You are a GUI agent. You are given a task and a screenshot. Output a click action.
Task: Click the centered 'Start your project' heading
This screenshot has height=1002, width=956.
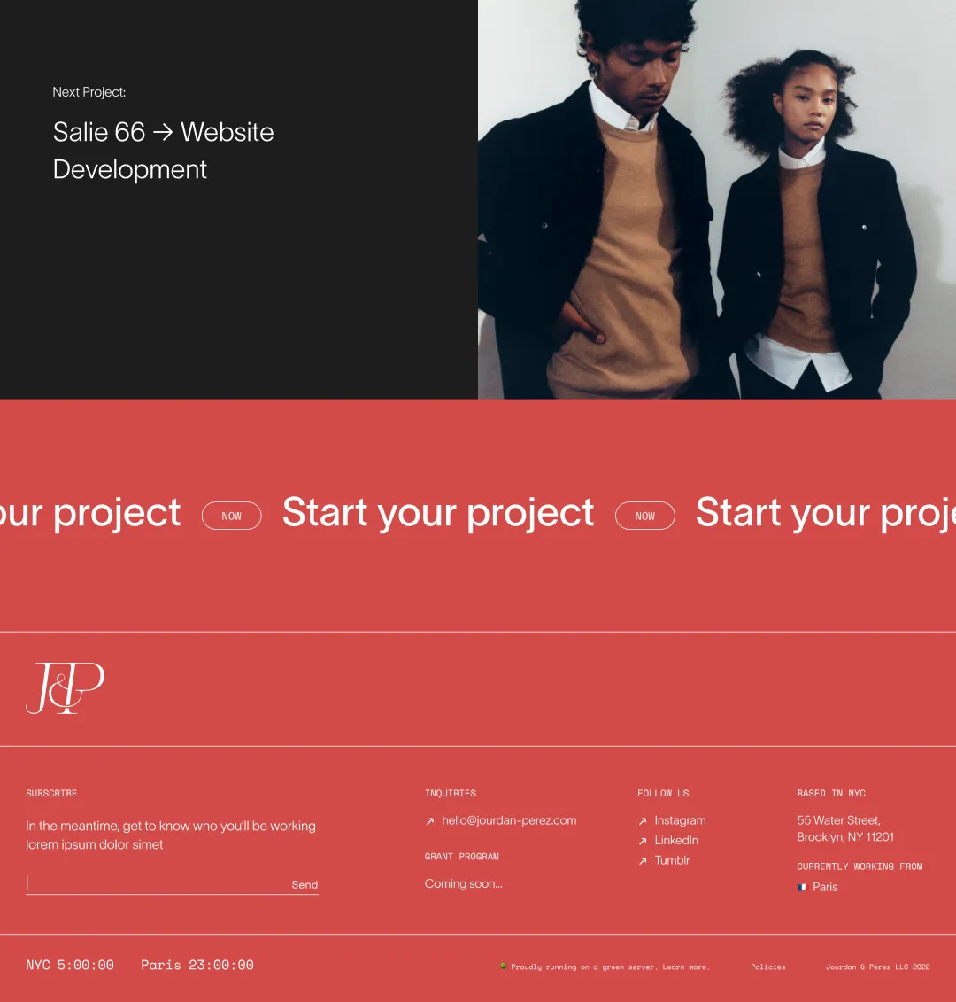[x=438, y=513]
